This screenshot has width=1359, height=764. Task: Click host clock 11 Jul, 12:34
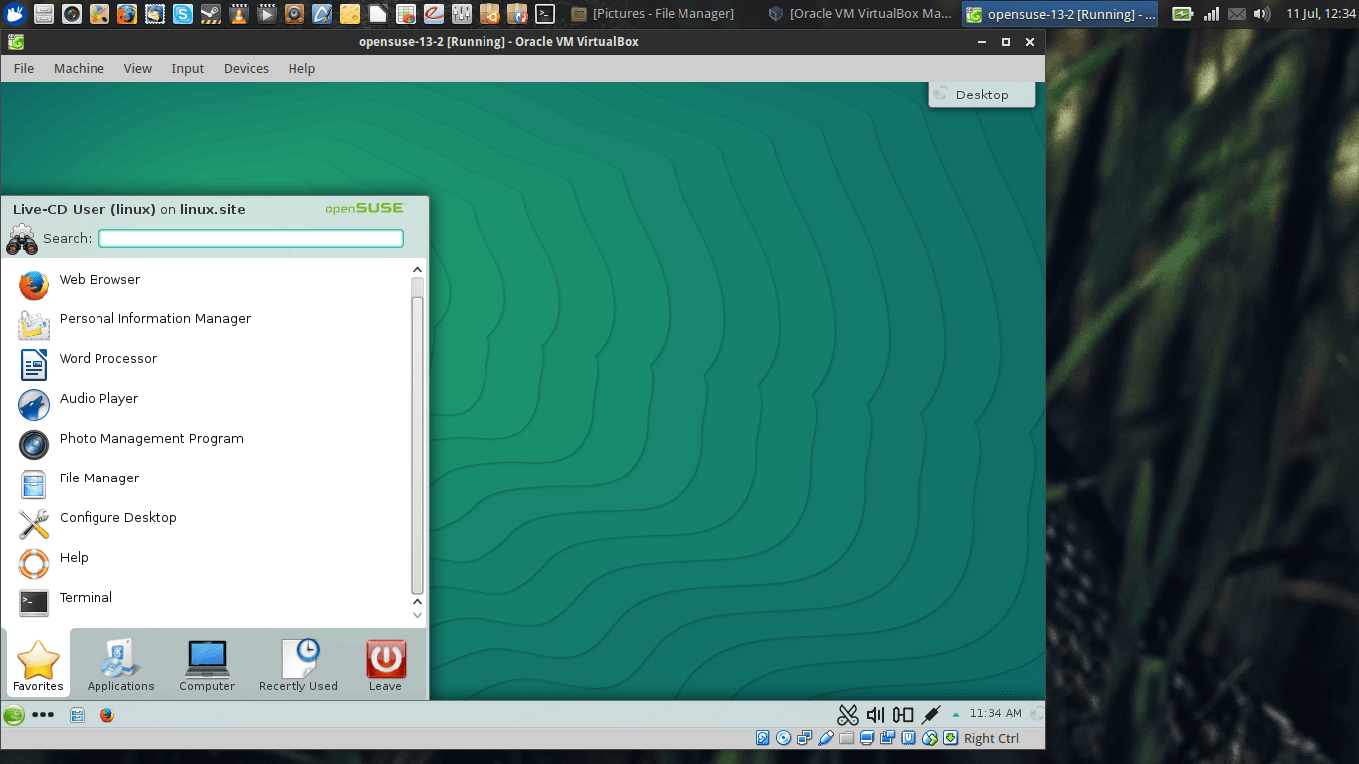coord(1320,14)
